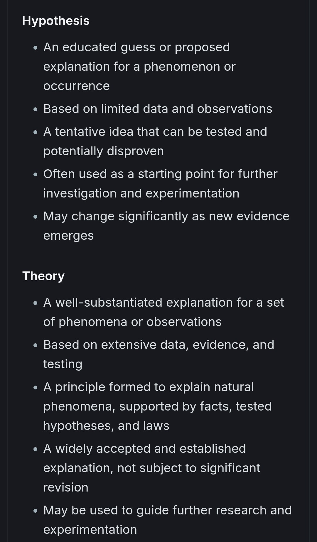Click the word 'revision' under Theory
The image size is (317, 542).
pyautogui.click(x=66, y=487)
